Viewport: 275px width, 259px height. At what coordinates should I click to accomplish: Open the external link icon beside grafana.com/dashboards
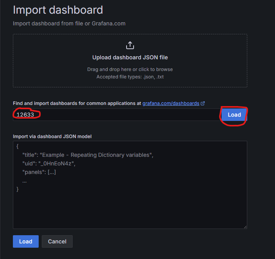click(203, 103)
